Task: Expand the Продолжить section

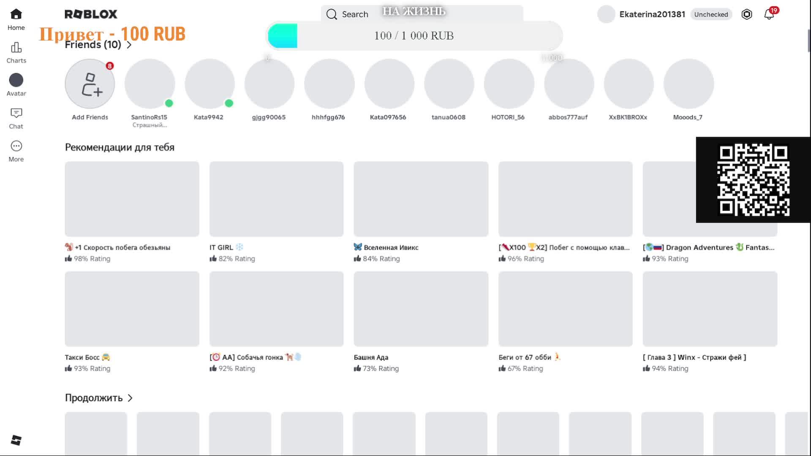Action: pos(99,398)
